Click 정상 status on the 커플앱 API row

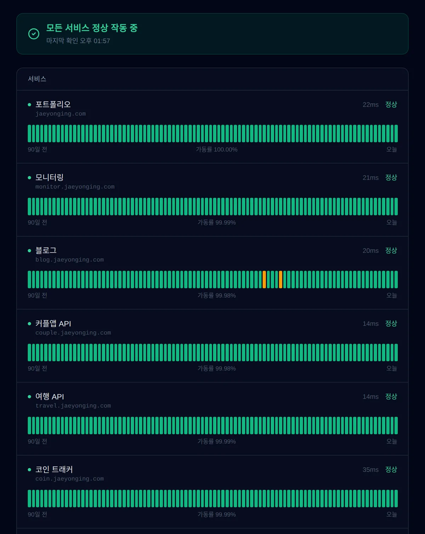tap(391, 323)
